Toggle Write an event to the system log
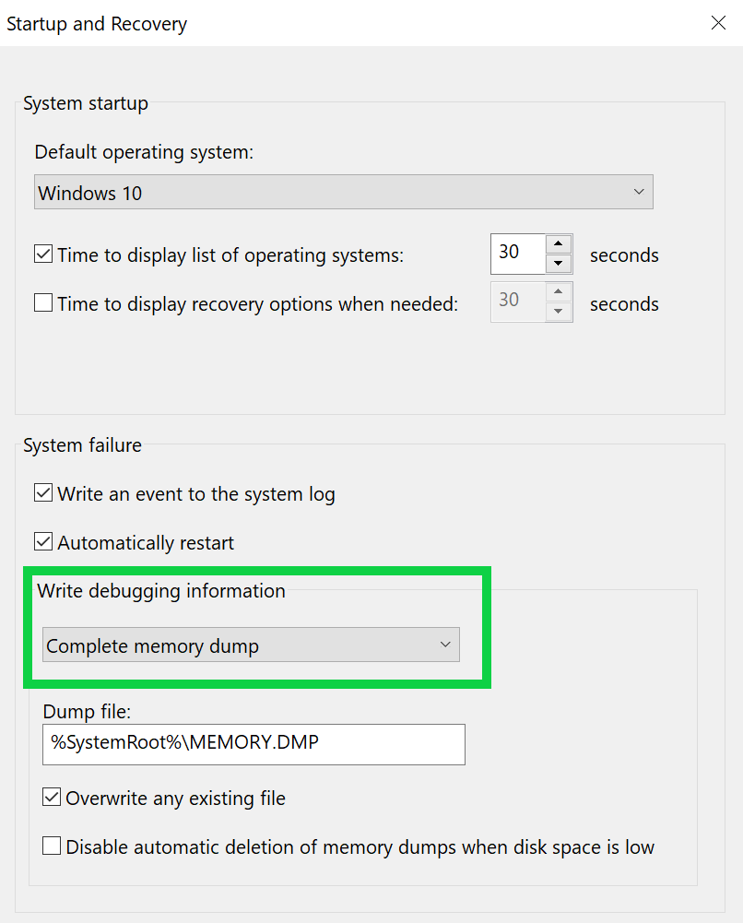 point(43,493)
